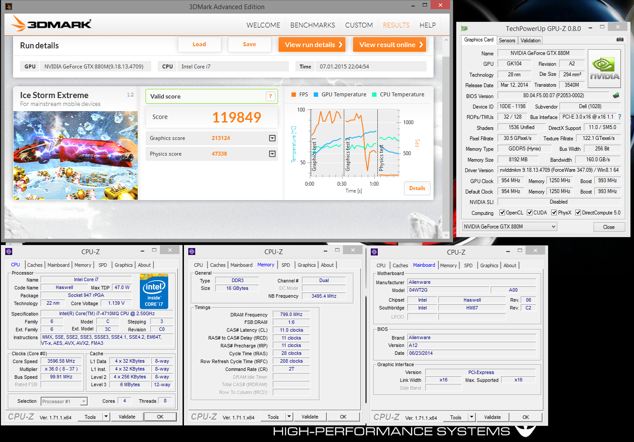Screen dimensions: 634x442
Task: Click the Intel Core i7 badge in CPU-Z
Action: coord(154,291)
